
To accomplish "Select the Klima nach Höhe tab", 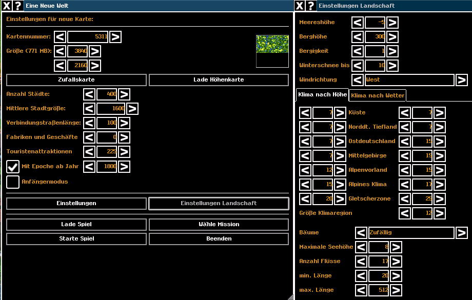I will [322, 95].
